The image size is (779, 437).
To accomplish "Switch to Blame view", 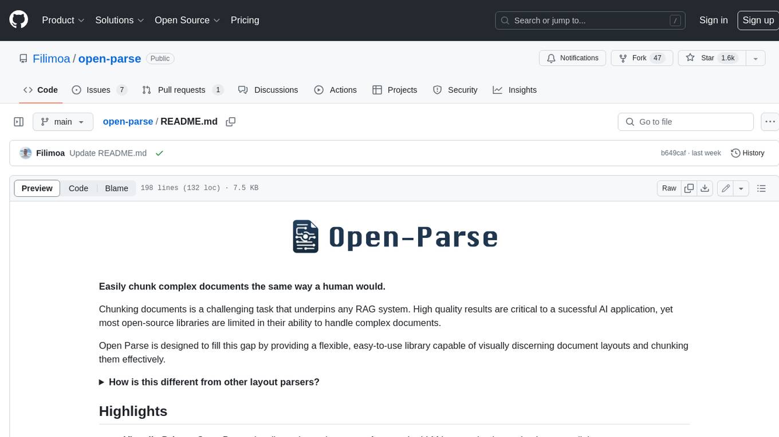I will tap(116, 188).
